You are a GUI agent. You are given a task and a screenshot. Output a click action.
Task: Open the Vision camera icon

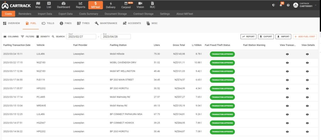point(140,3)
